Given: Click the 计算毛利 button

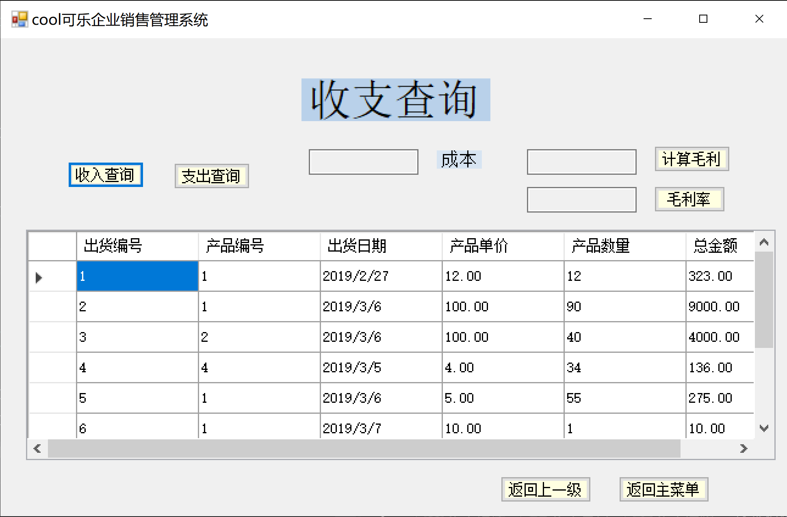Looking at the screenshot, I should click(x=692, y=159).
